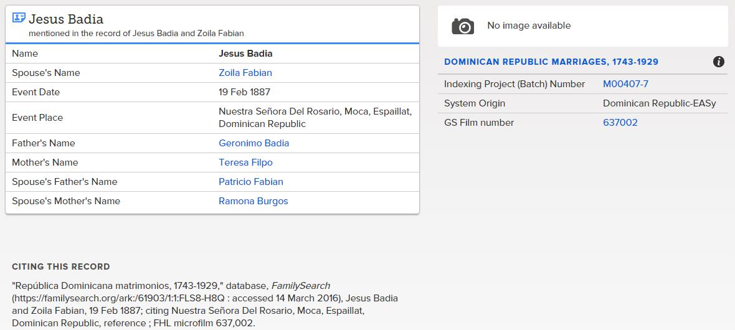This screenshot has width=735, height=330.
Task: Click the FamilySearch citation paragraph
Action: (x=205, y=304)
